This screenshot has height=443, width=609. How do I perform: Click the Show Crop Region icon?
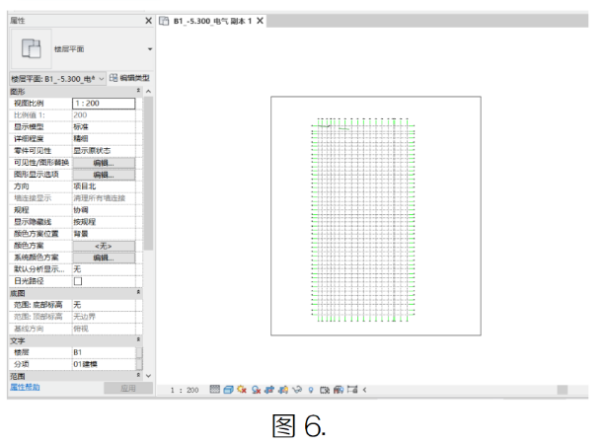(x=283, y=390)
